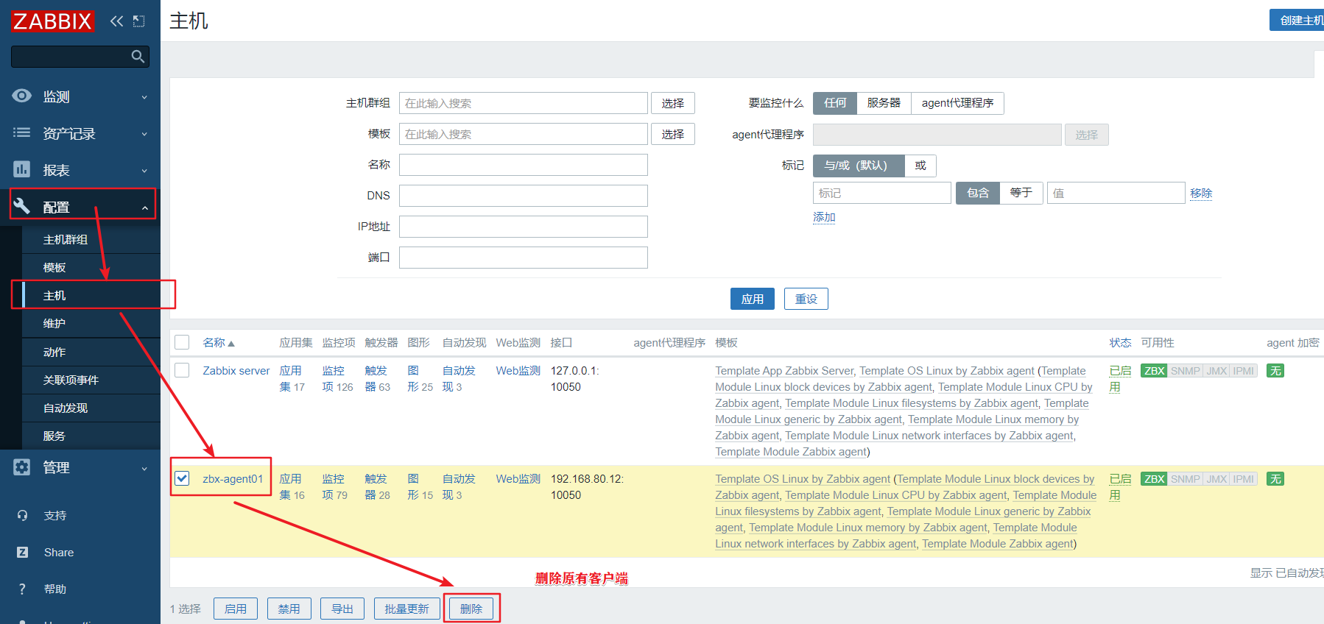The height and width of the screenshot is (624, 1324).
Task: Click the 批量更新 button
Action: (x=406, y=609)
